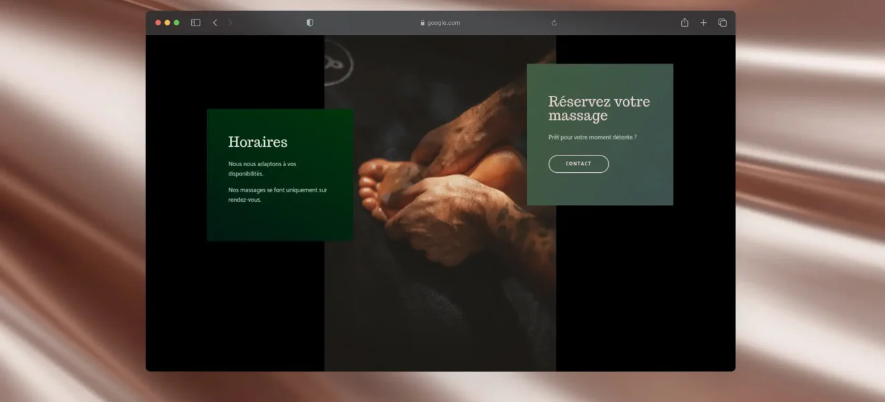Screen dimensions: 885x402
Task: Click "Prêt pour votre moment détente ?" text
Action: click(x=592, y=137)
